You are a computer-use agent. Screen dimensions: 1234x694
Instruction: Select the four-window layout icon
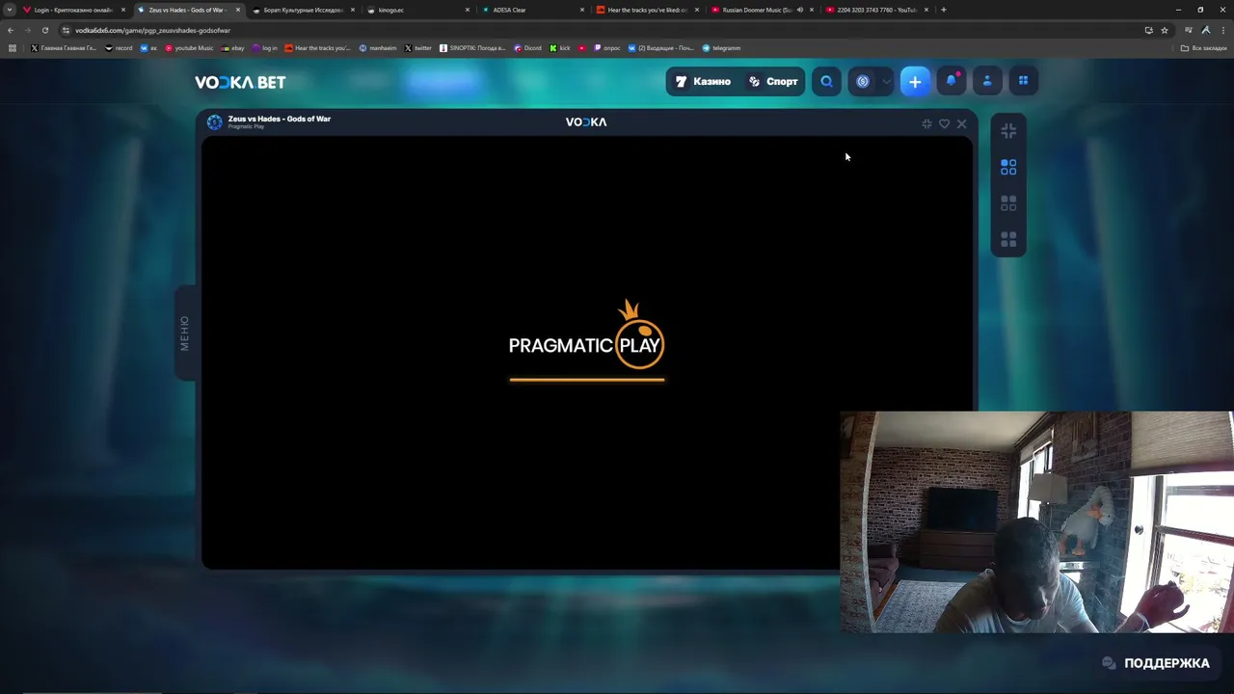[x=1008, y=239]
